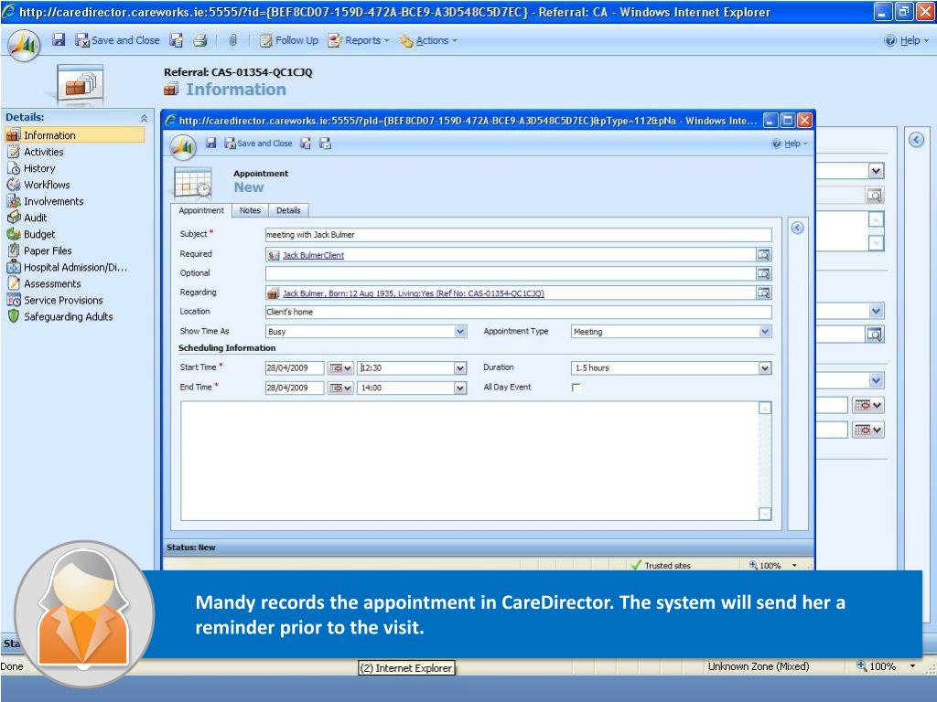This screenshot has height=702, width=937.
Task: Collapse the Details navigation section
Action: point(144,118)
